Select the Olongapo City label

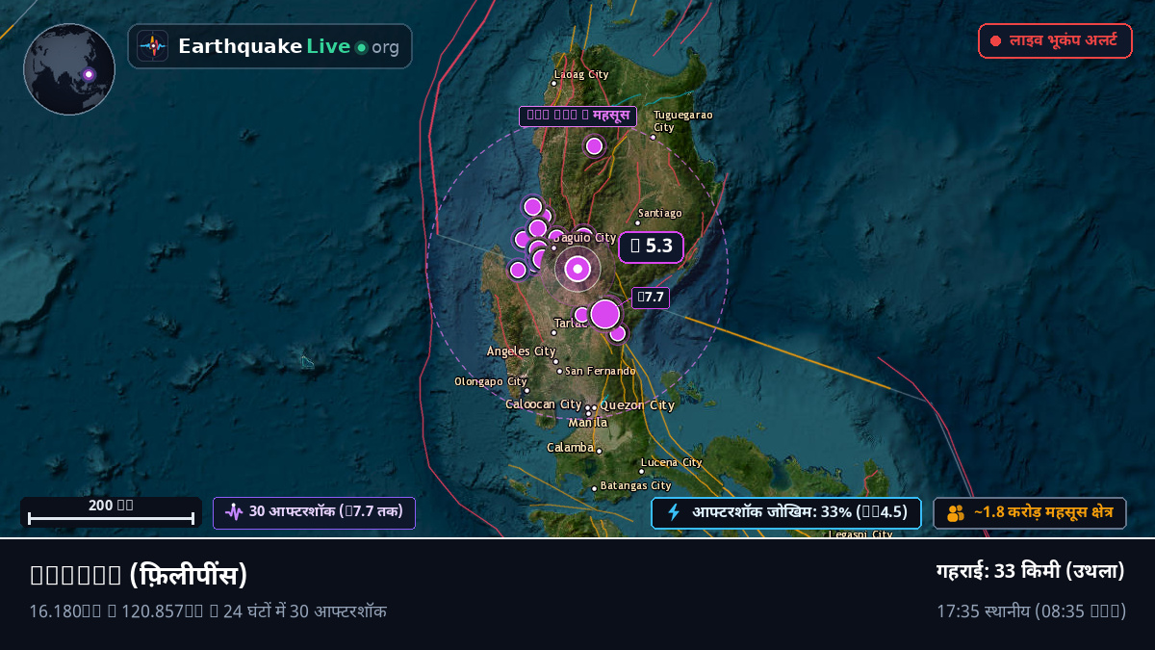point(491,381)
